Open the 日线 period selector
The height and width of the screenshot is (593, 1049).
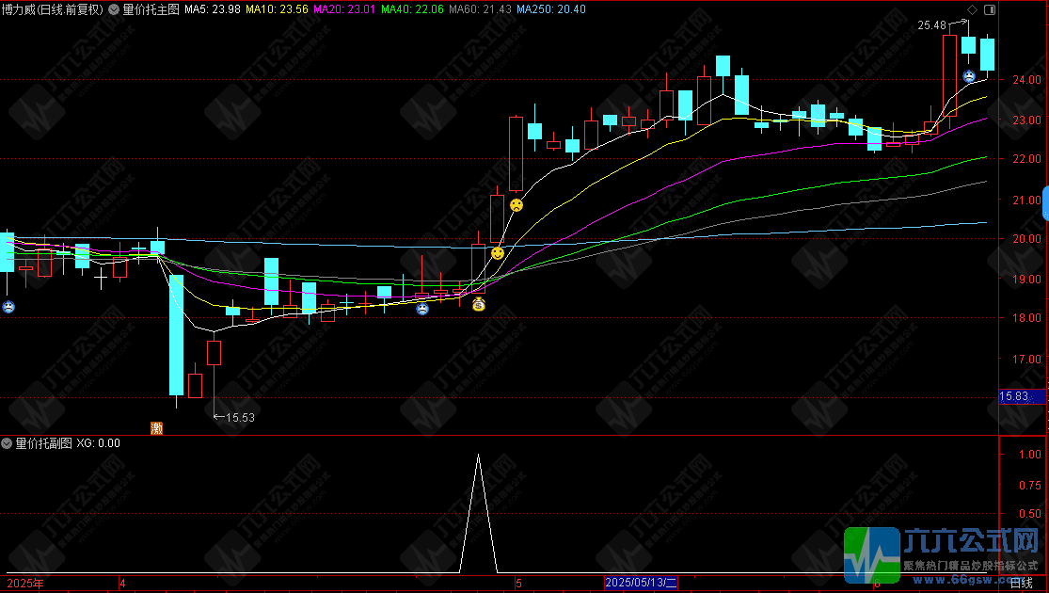1021,583
